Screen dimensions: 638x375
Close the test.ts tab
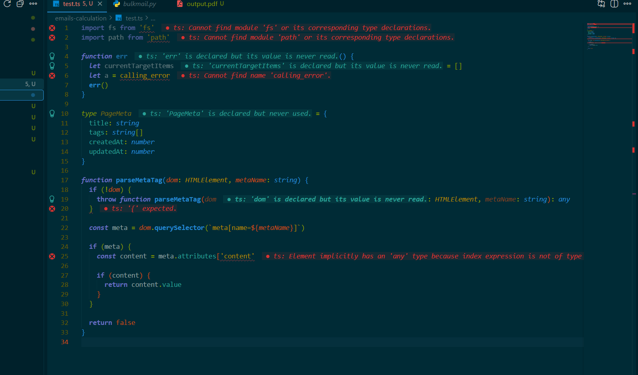[x=100, y=4]
